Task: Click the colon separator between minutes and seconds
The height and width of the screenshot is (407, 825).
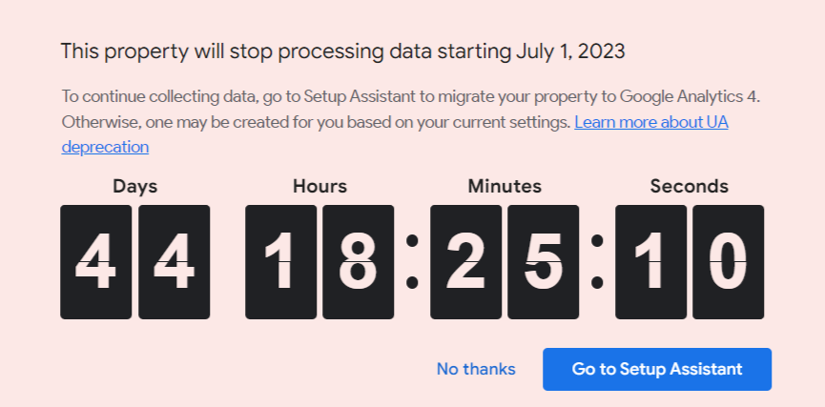Action: pyautogui.click(x=597, y=261)
